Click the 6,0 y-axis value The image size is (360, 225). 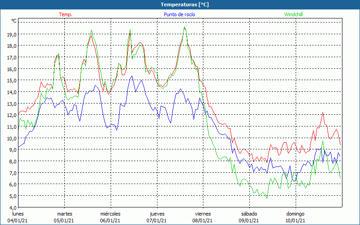pyautogui.click(x=13, y=184)
